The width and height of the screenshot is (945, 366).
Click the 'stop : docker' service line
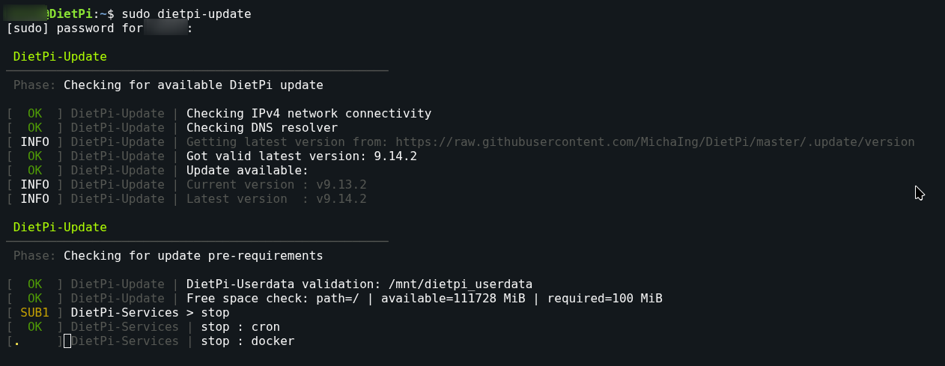pos(248,341)
